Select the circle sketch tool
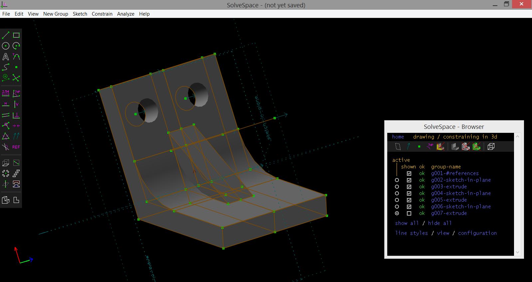Screen dimensions: 532x282 pyautogui.click(x=6, y=46)
